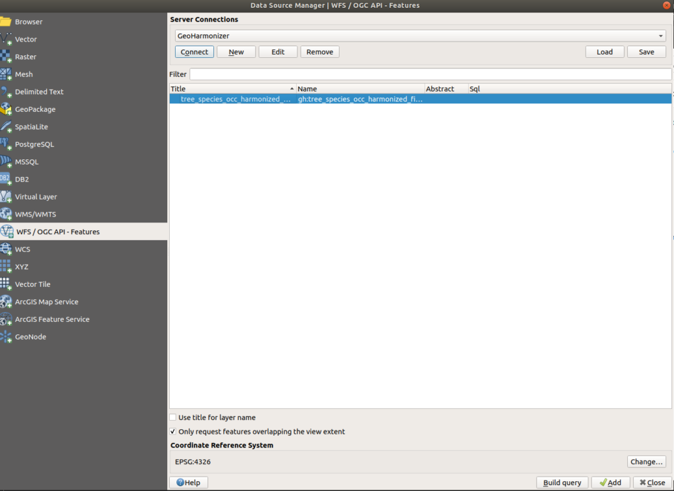Select the MSSQL icon
The width and height of the screenshot is (674, 491).
[x=5, y=162]
